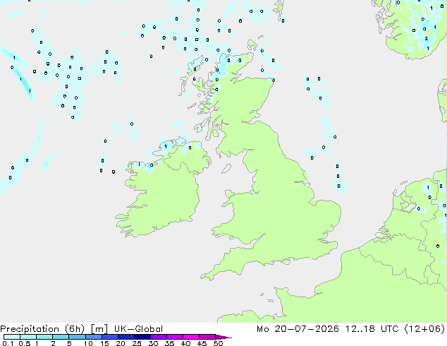This screenshot has height=346, width=447.
Task: Click the 30–35 violet legend swatch
Action: point(158,337)
